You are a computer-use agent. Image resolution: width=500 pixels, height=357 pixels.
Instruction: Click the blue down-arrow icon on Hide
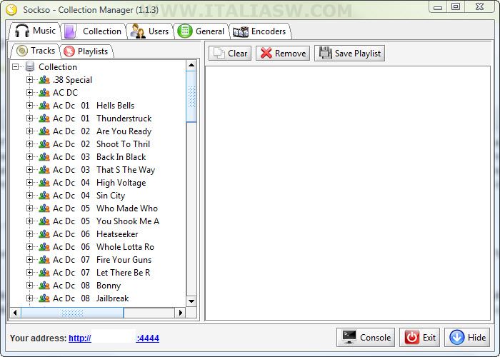click(457, 337)
